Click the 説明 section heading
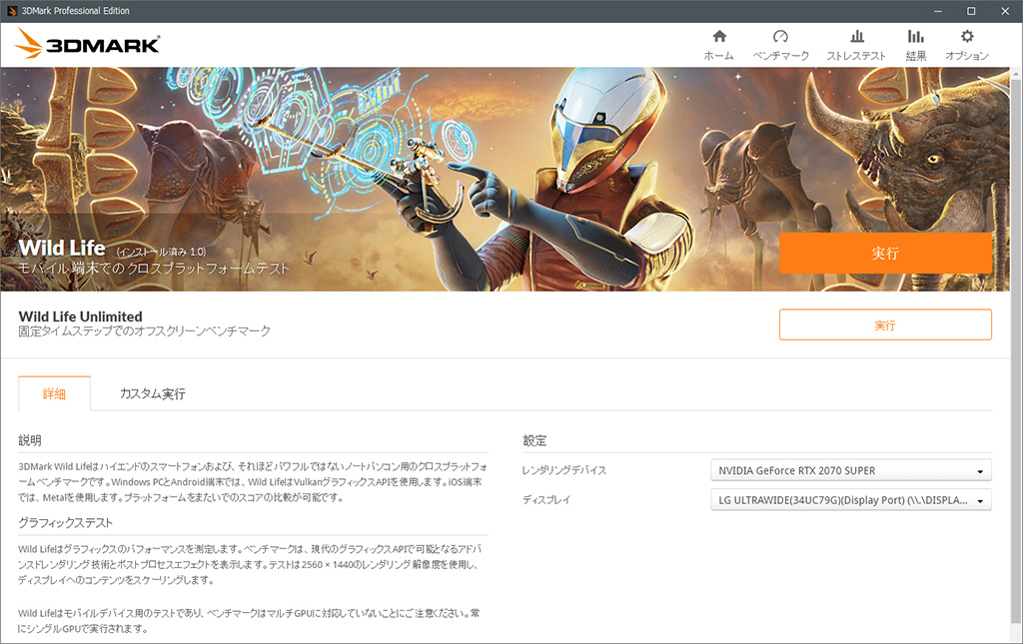This screenshot has height=644, width=1023. tap(30, 440)
